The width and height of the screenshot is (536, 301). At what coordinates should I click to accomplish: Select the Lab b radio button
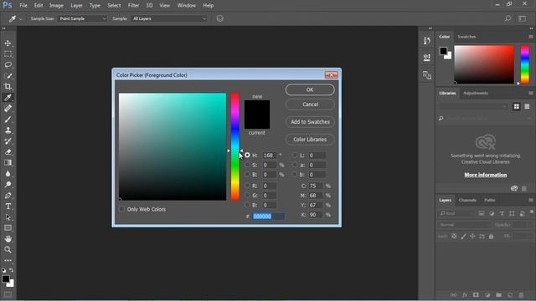[295, 175]
